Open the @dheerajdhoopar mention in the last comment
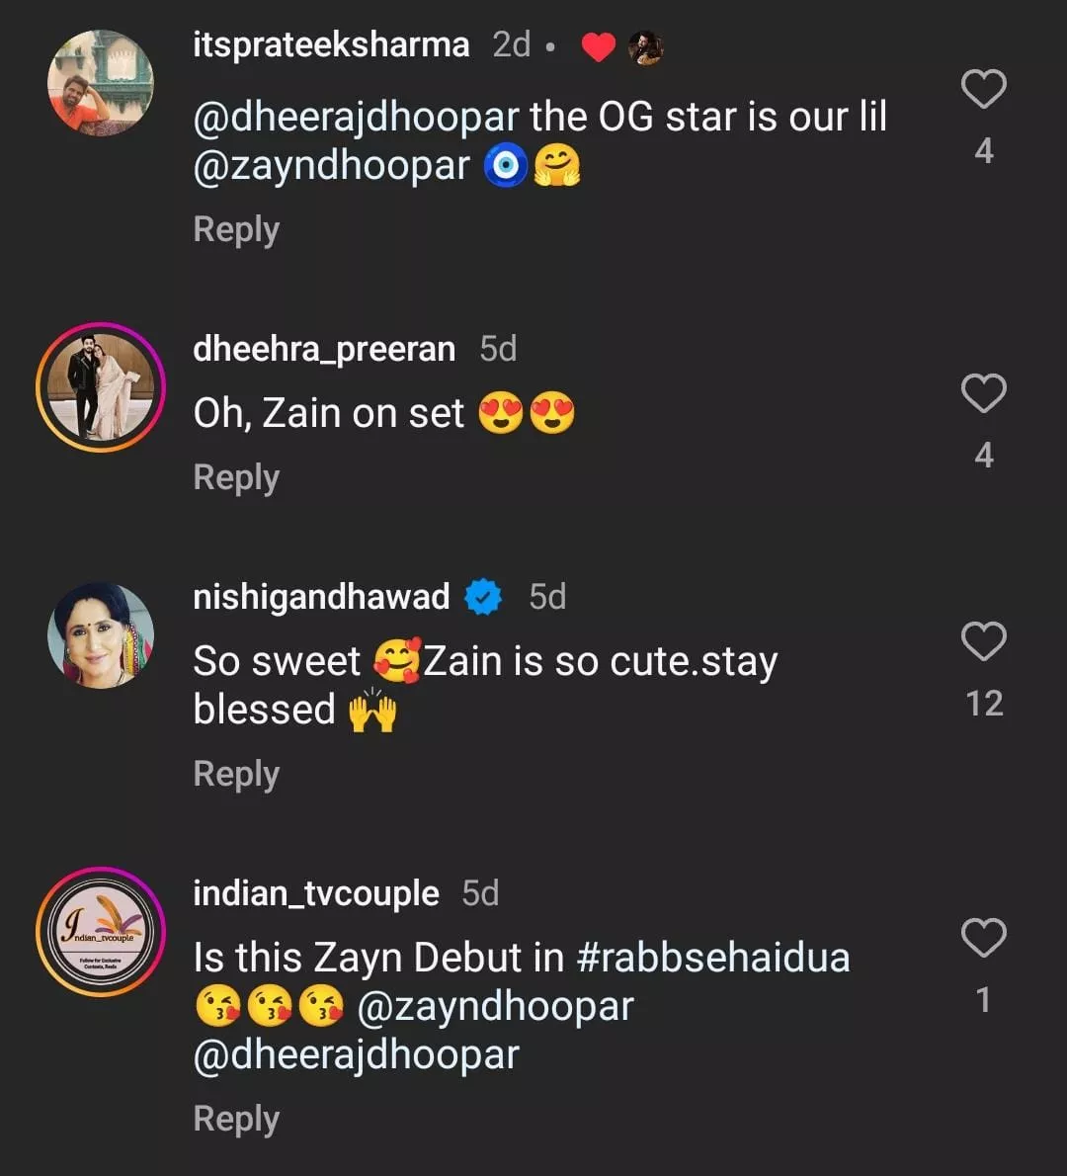1067x1176 pixels. tap(356, 1054)
